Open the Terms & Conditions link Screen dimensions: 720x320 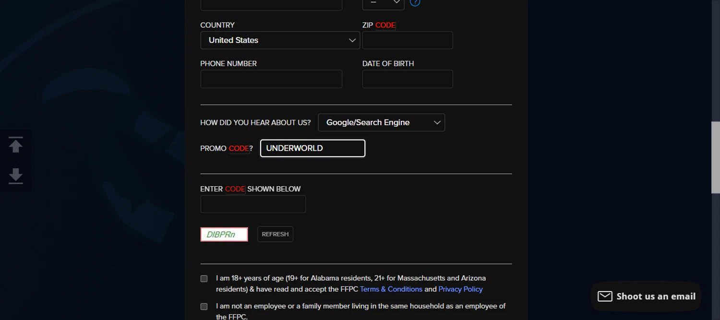pyautogui.click(x=391, y=289)
